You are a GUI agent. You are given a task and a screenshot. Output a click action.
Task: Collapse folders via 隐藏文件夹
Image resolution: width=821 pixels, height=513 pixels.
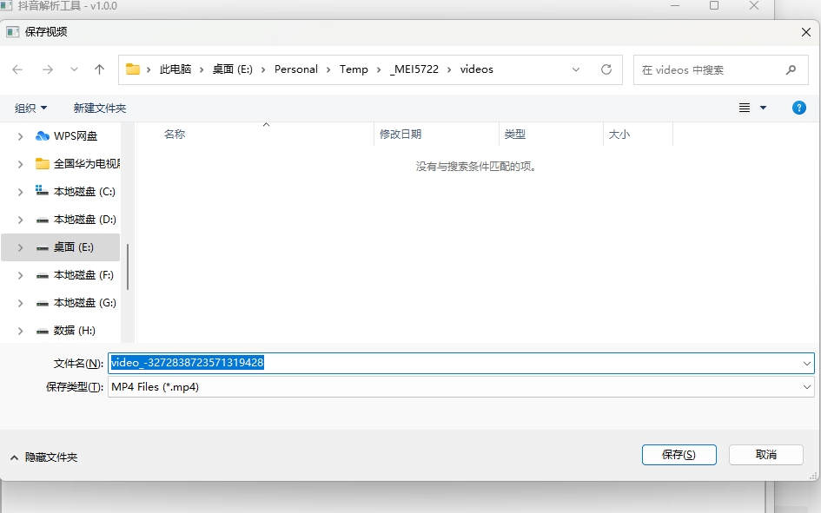(43, 457)
